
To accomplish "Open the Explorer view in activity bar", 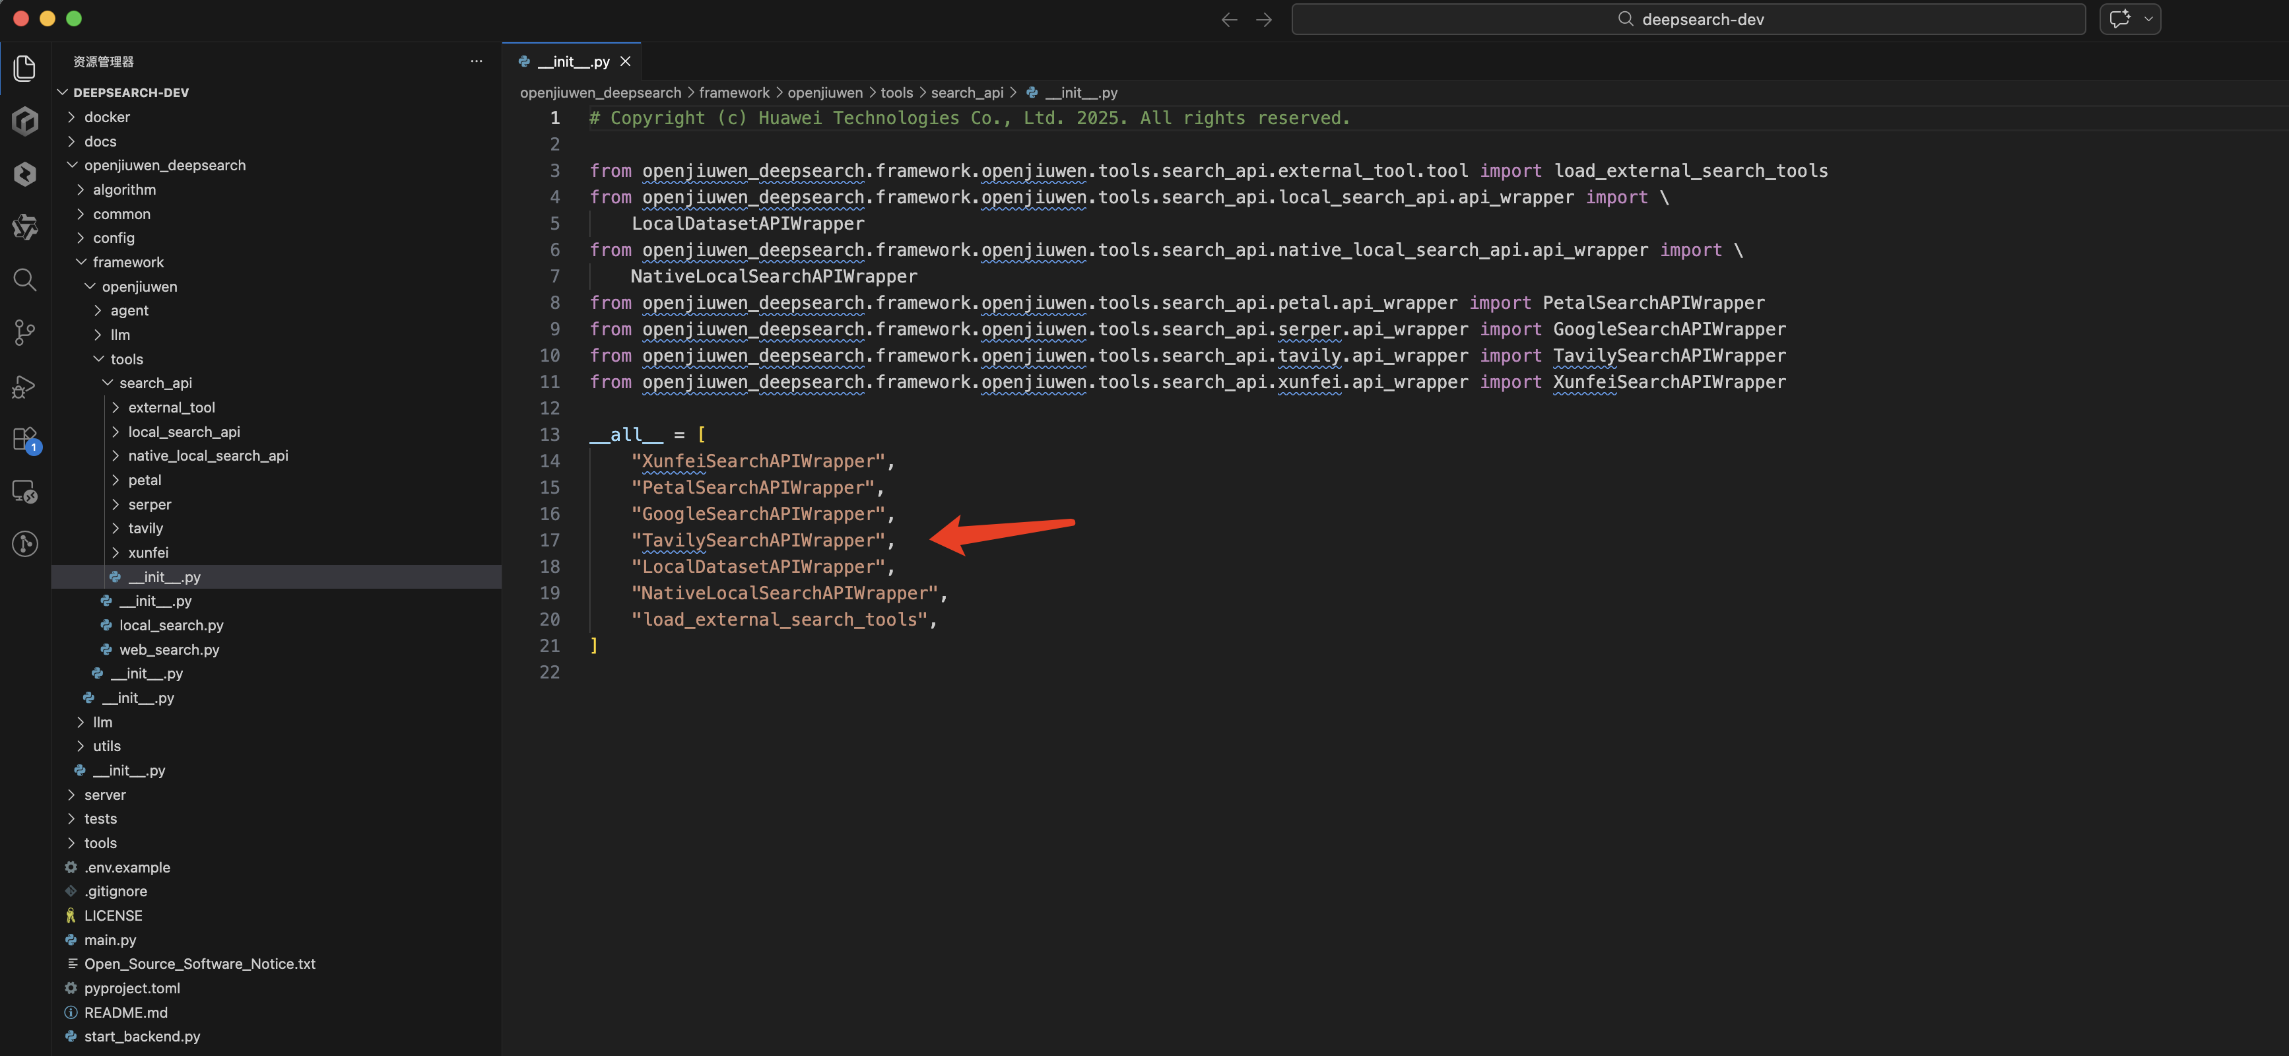I will click(x=25, y=67).
